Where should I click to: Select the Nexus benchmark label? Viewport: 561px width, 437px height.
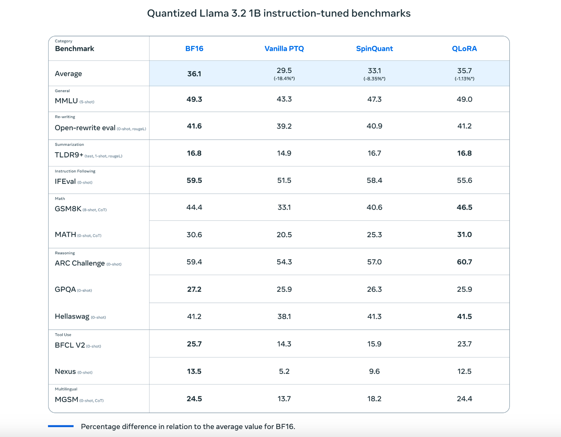[x=65, y=371]
